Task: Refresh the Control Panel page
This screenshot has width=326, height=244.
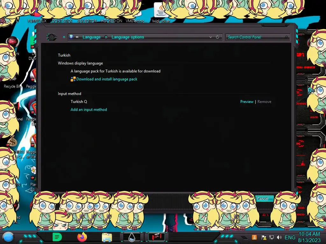Action: (x=217, y=37)
